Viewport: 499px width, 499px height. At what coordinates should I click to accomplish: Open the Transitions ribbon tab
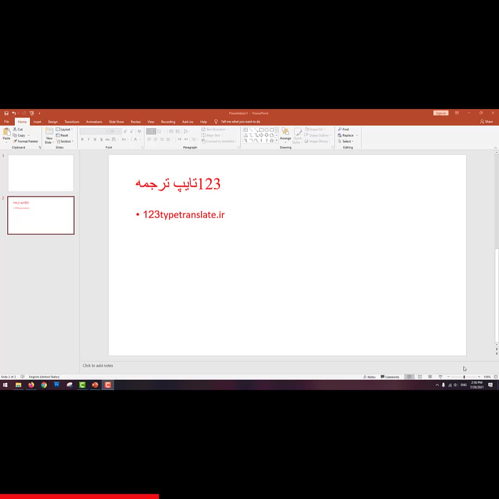pyautogui.click(x=72, y=122)
